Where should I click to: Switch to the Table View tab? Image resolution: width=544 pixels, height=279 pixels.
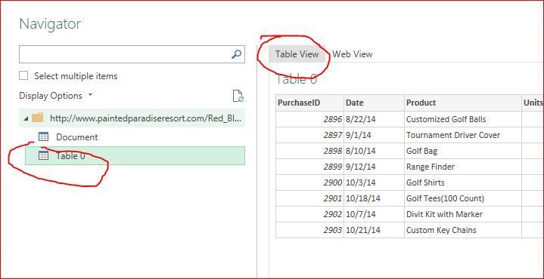point(297,54)
